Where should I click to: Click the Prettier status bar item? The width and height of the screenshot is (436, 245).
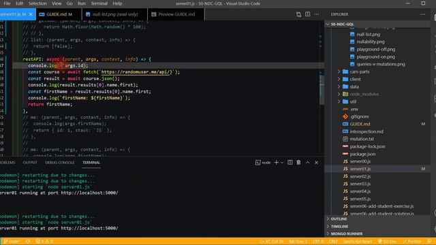pos(411,242)
